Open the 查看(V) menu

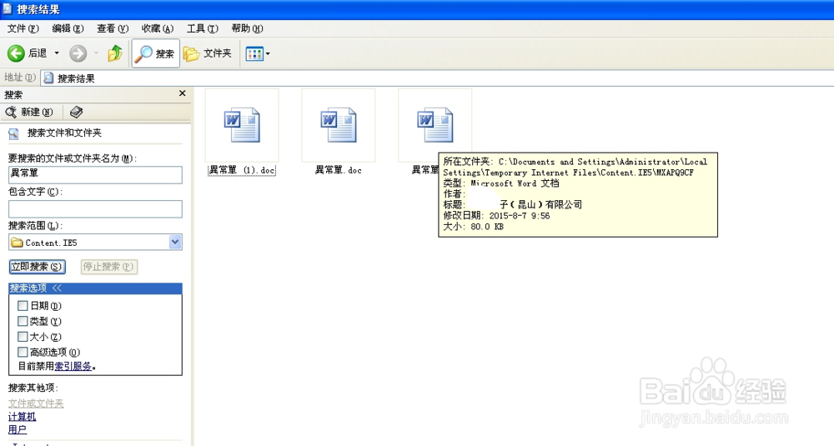(113, 28)
